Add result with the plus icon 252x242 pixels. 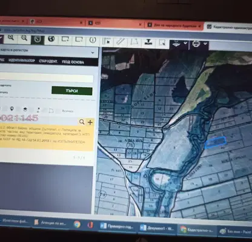point(90,122)
